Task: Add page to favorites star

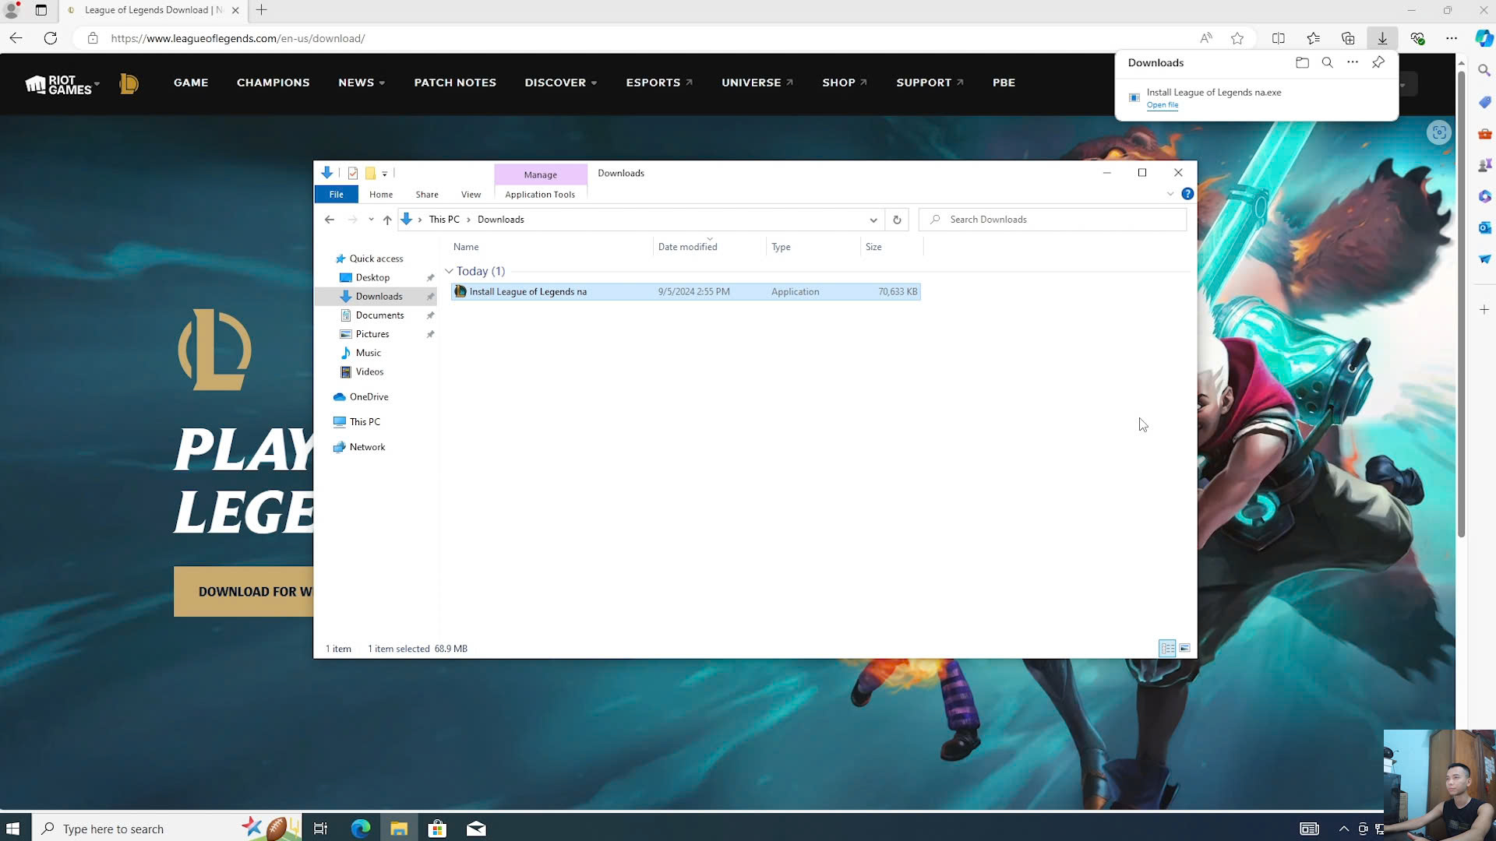Action: (x=1237, y=38)
